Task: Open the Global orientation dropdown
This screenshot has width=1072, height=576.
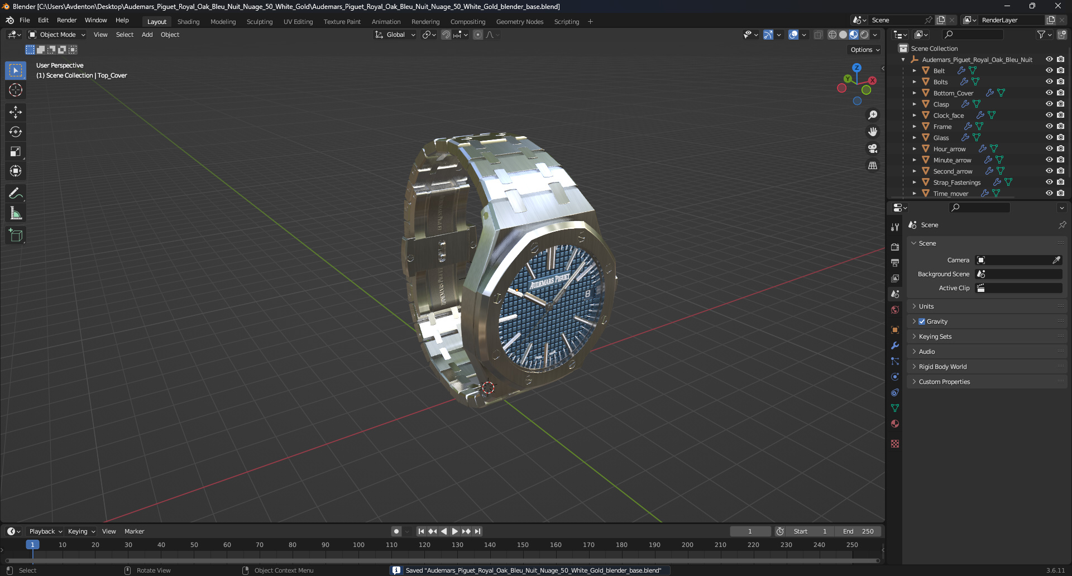Action: point(395,35)
